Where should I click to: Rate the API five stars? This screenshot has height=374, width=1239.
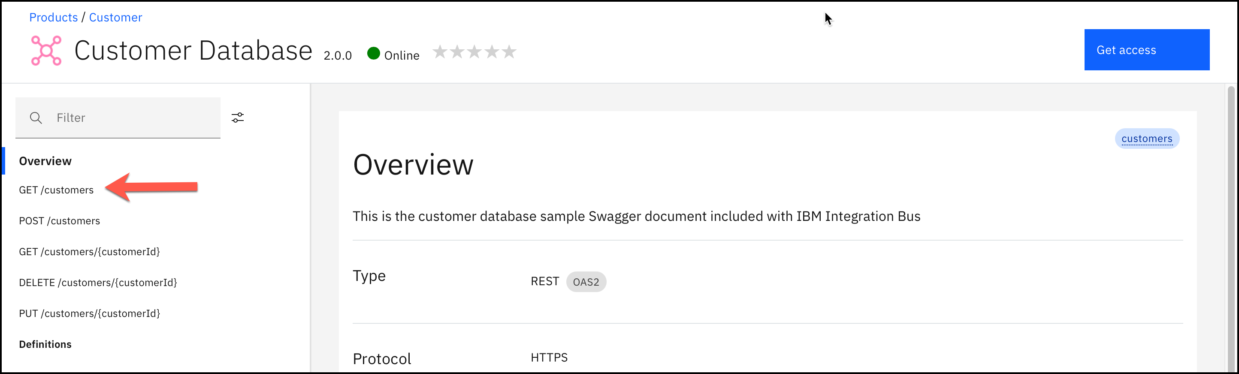click(509, 51)
